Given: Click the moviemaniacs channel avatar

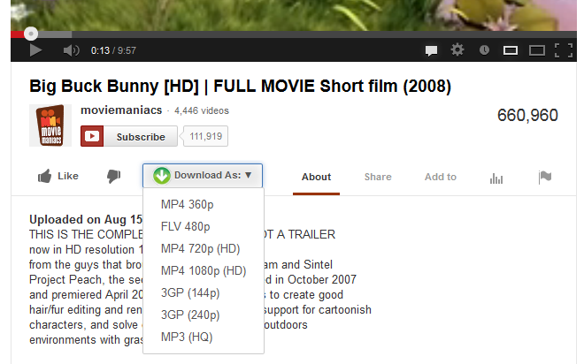Looking at the screenshot, I should 50,125.
